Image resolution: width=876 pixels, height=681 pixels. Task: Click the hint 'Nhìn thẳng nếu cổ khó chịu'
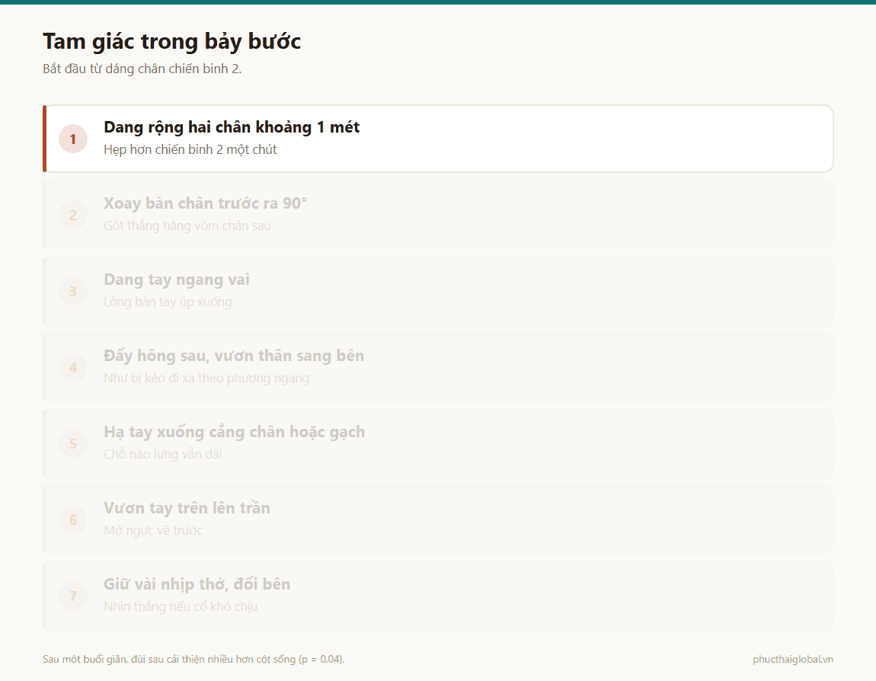181,606
